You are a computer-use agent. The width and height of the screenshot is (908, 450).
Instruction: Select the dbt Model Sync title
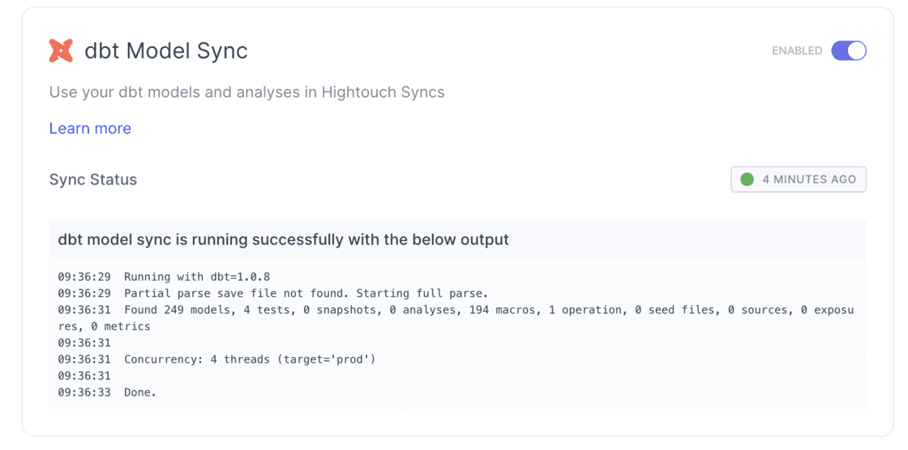click(166, 51)
